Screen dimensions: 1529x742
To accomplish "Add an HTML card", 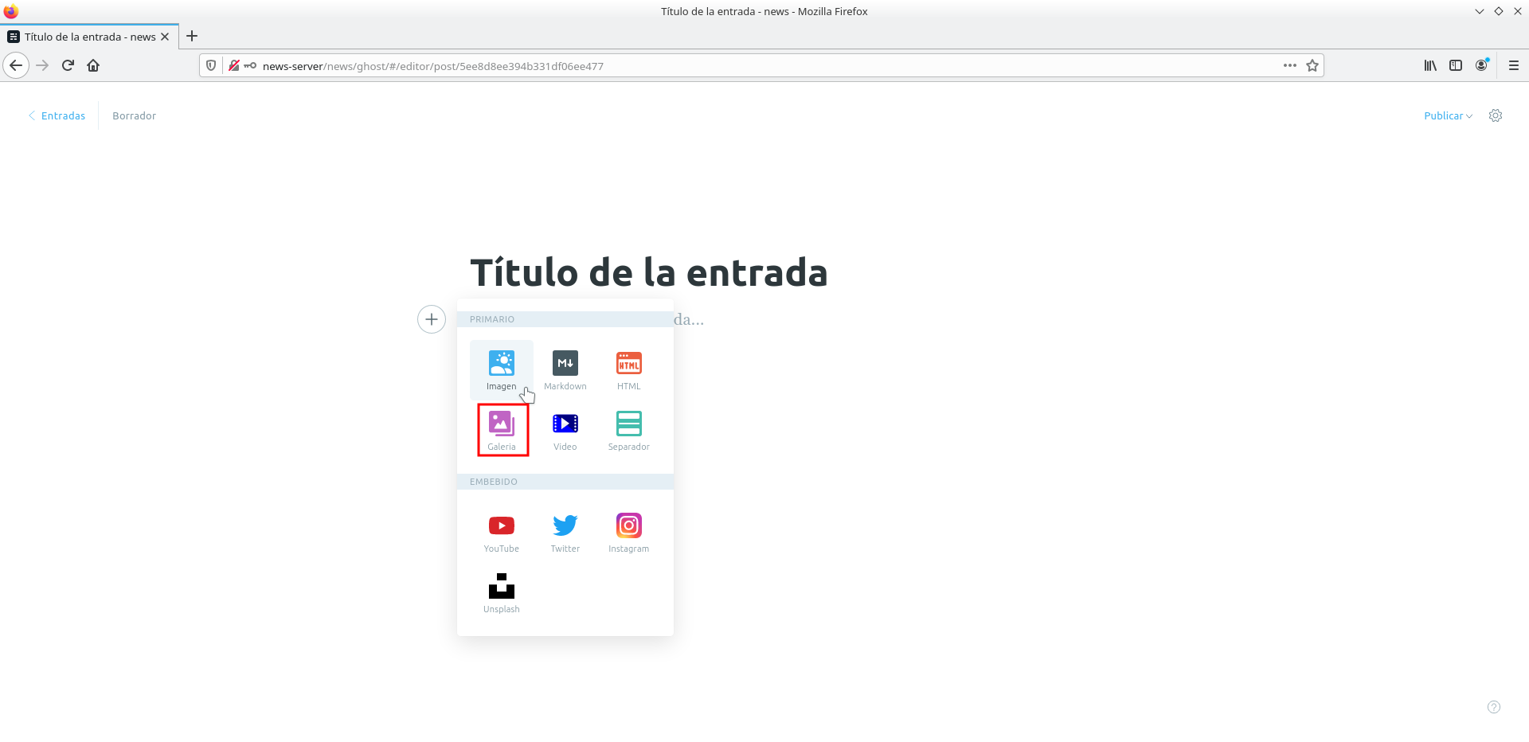I will pos(628,369).
